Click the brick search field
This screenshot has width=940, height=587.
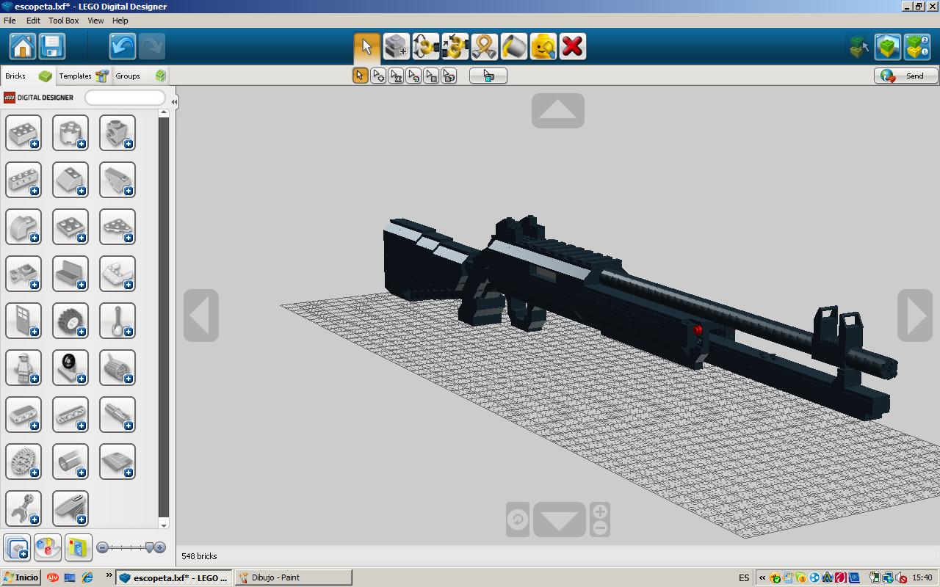click(x=125, y=97)
